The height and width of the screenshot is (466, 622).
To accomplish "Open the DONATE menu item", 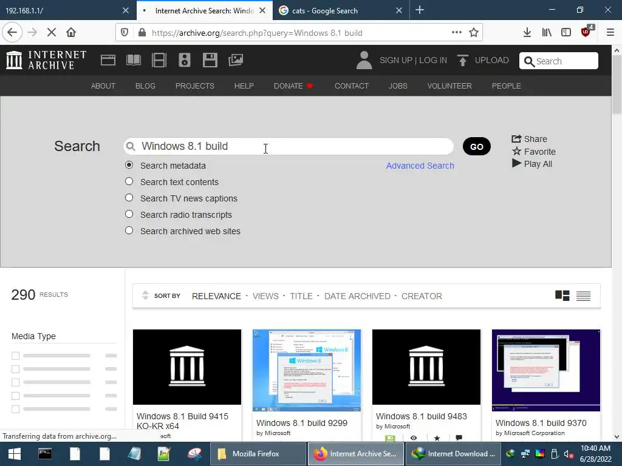I will (293, 86).
